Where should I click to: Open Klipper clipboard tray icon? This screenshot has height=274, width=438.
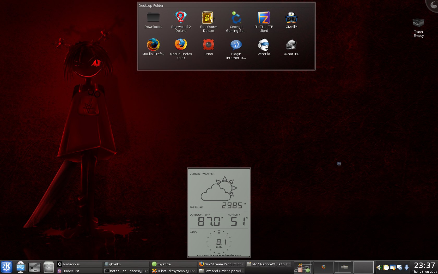pyautogui.click(x=386, y=267)
